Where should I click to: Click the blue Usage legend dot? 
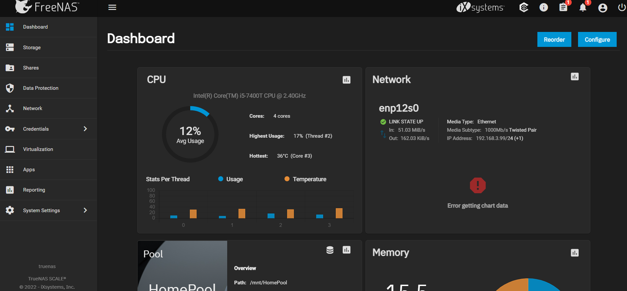[x=221, y=179]
